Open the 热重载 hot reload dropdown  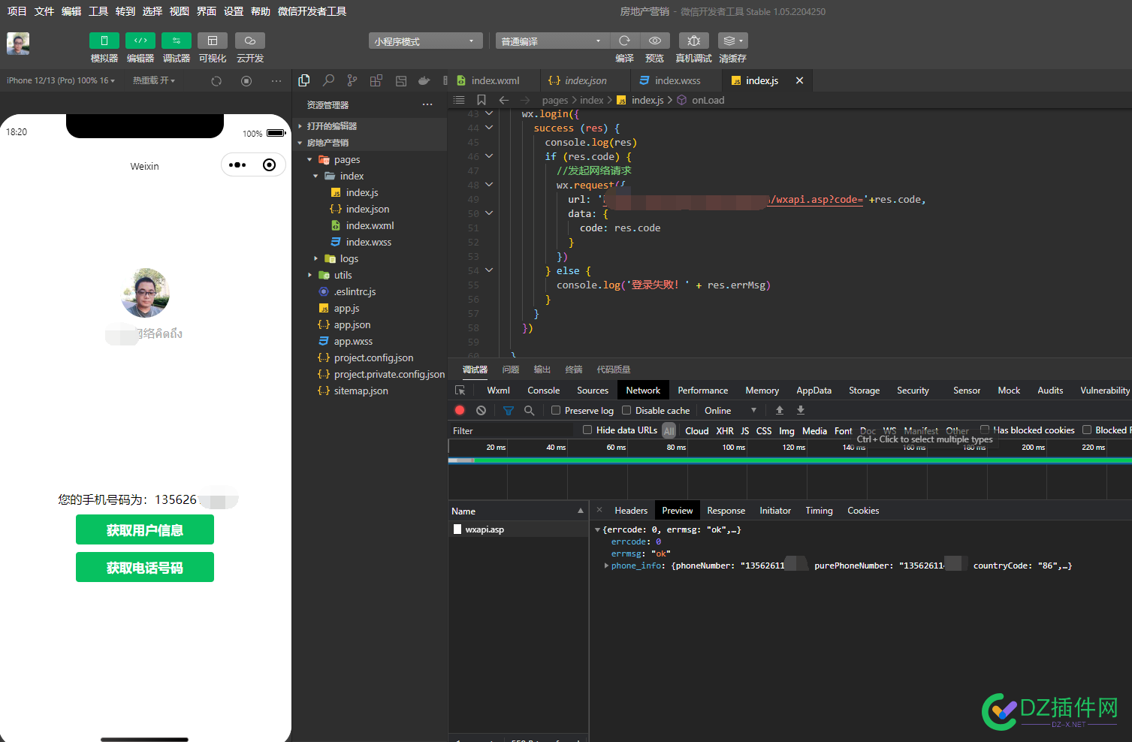click(154, 80)
